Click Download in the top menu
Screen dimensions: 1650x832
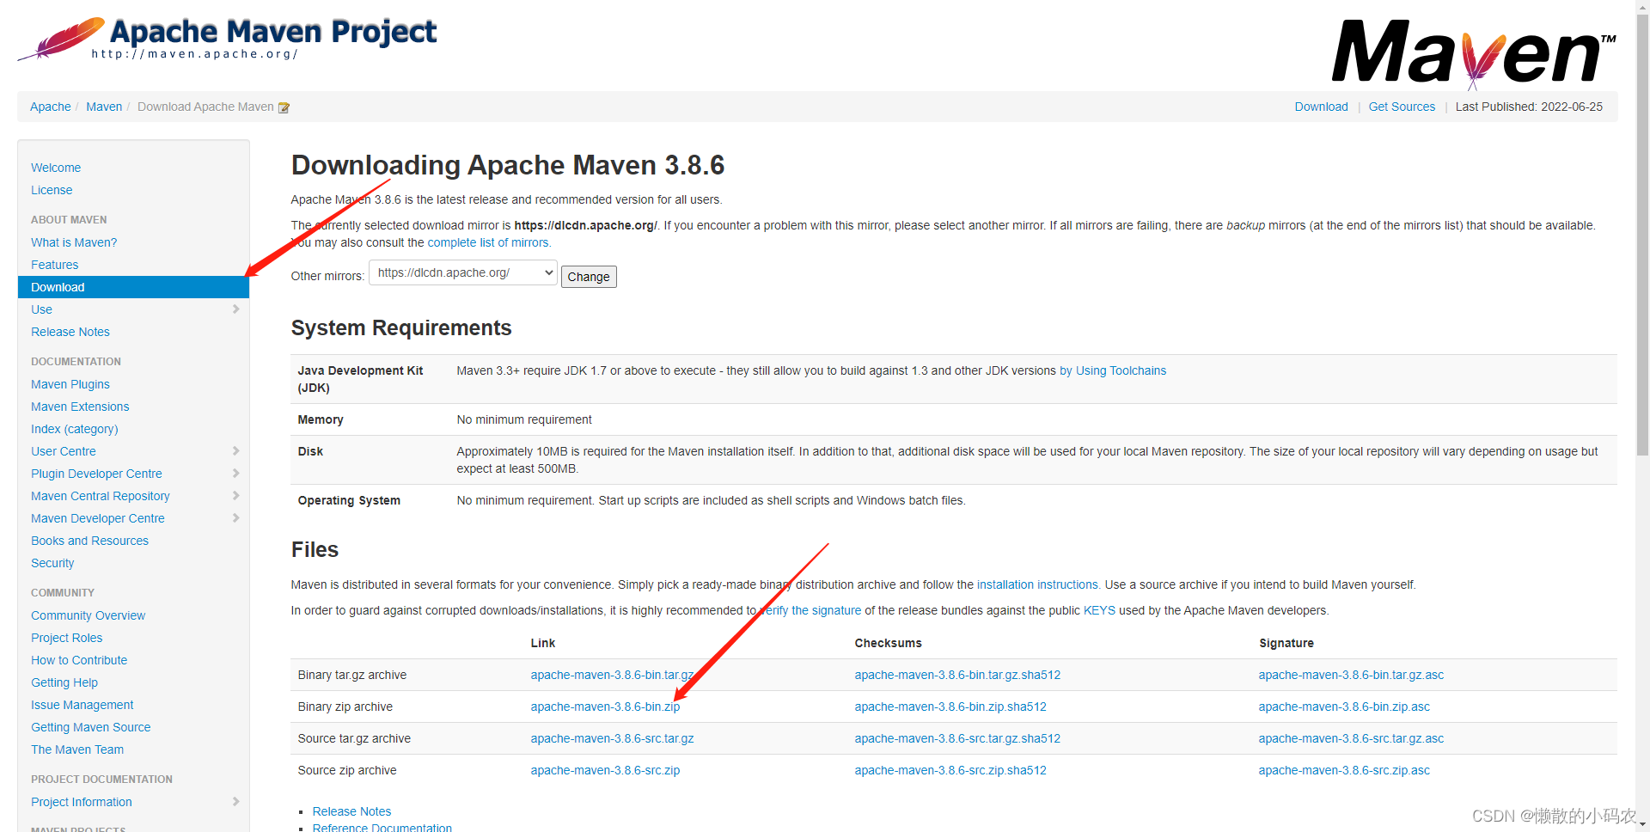tap(1321, 107)
